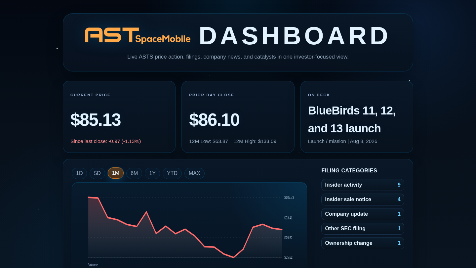Click the $86.10 prior day close value
Screen dimensions: 476x268
(214, 120)
